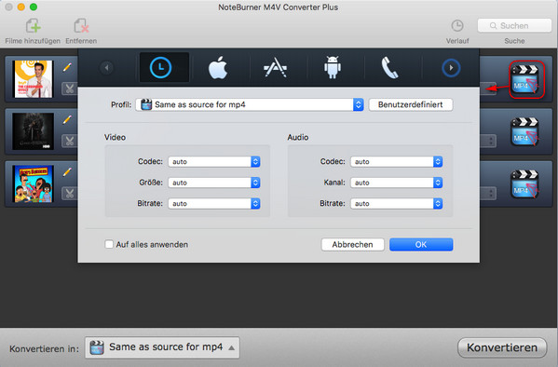Click the Entfernen remove icon
This screenshot has height=367, width=558.
coord(81,26)
